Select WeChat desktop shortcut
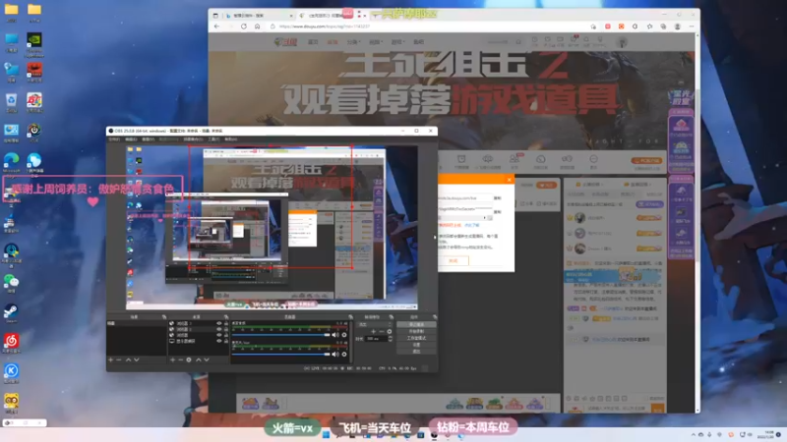Image resolution: width=787 pixels, height=442 pixels. point(11,283)
